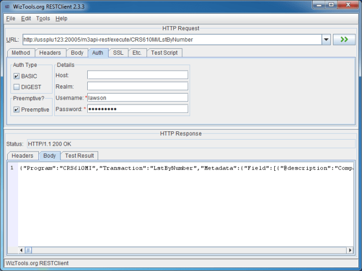Focus the Realm text field
This screenshot has width=362, height=271.
[137, 87]
